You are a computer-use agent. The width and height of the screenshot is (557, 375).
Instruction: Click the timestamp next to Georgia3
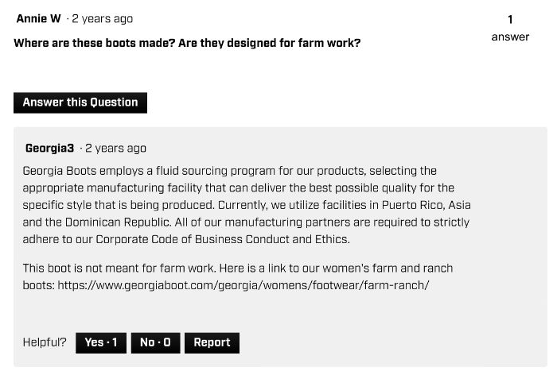[x=116, y=148]
